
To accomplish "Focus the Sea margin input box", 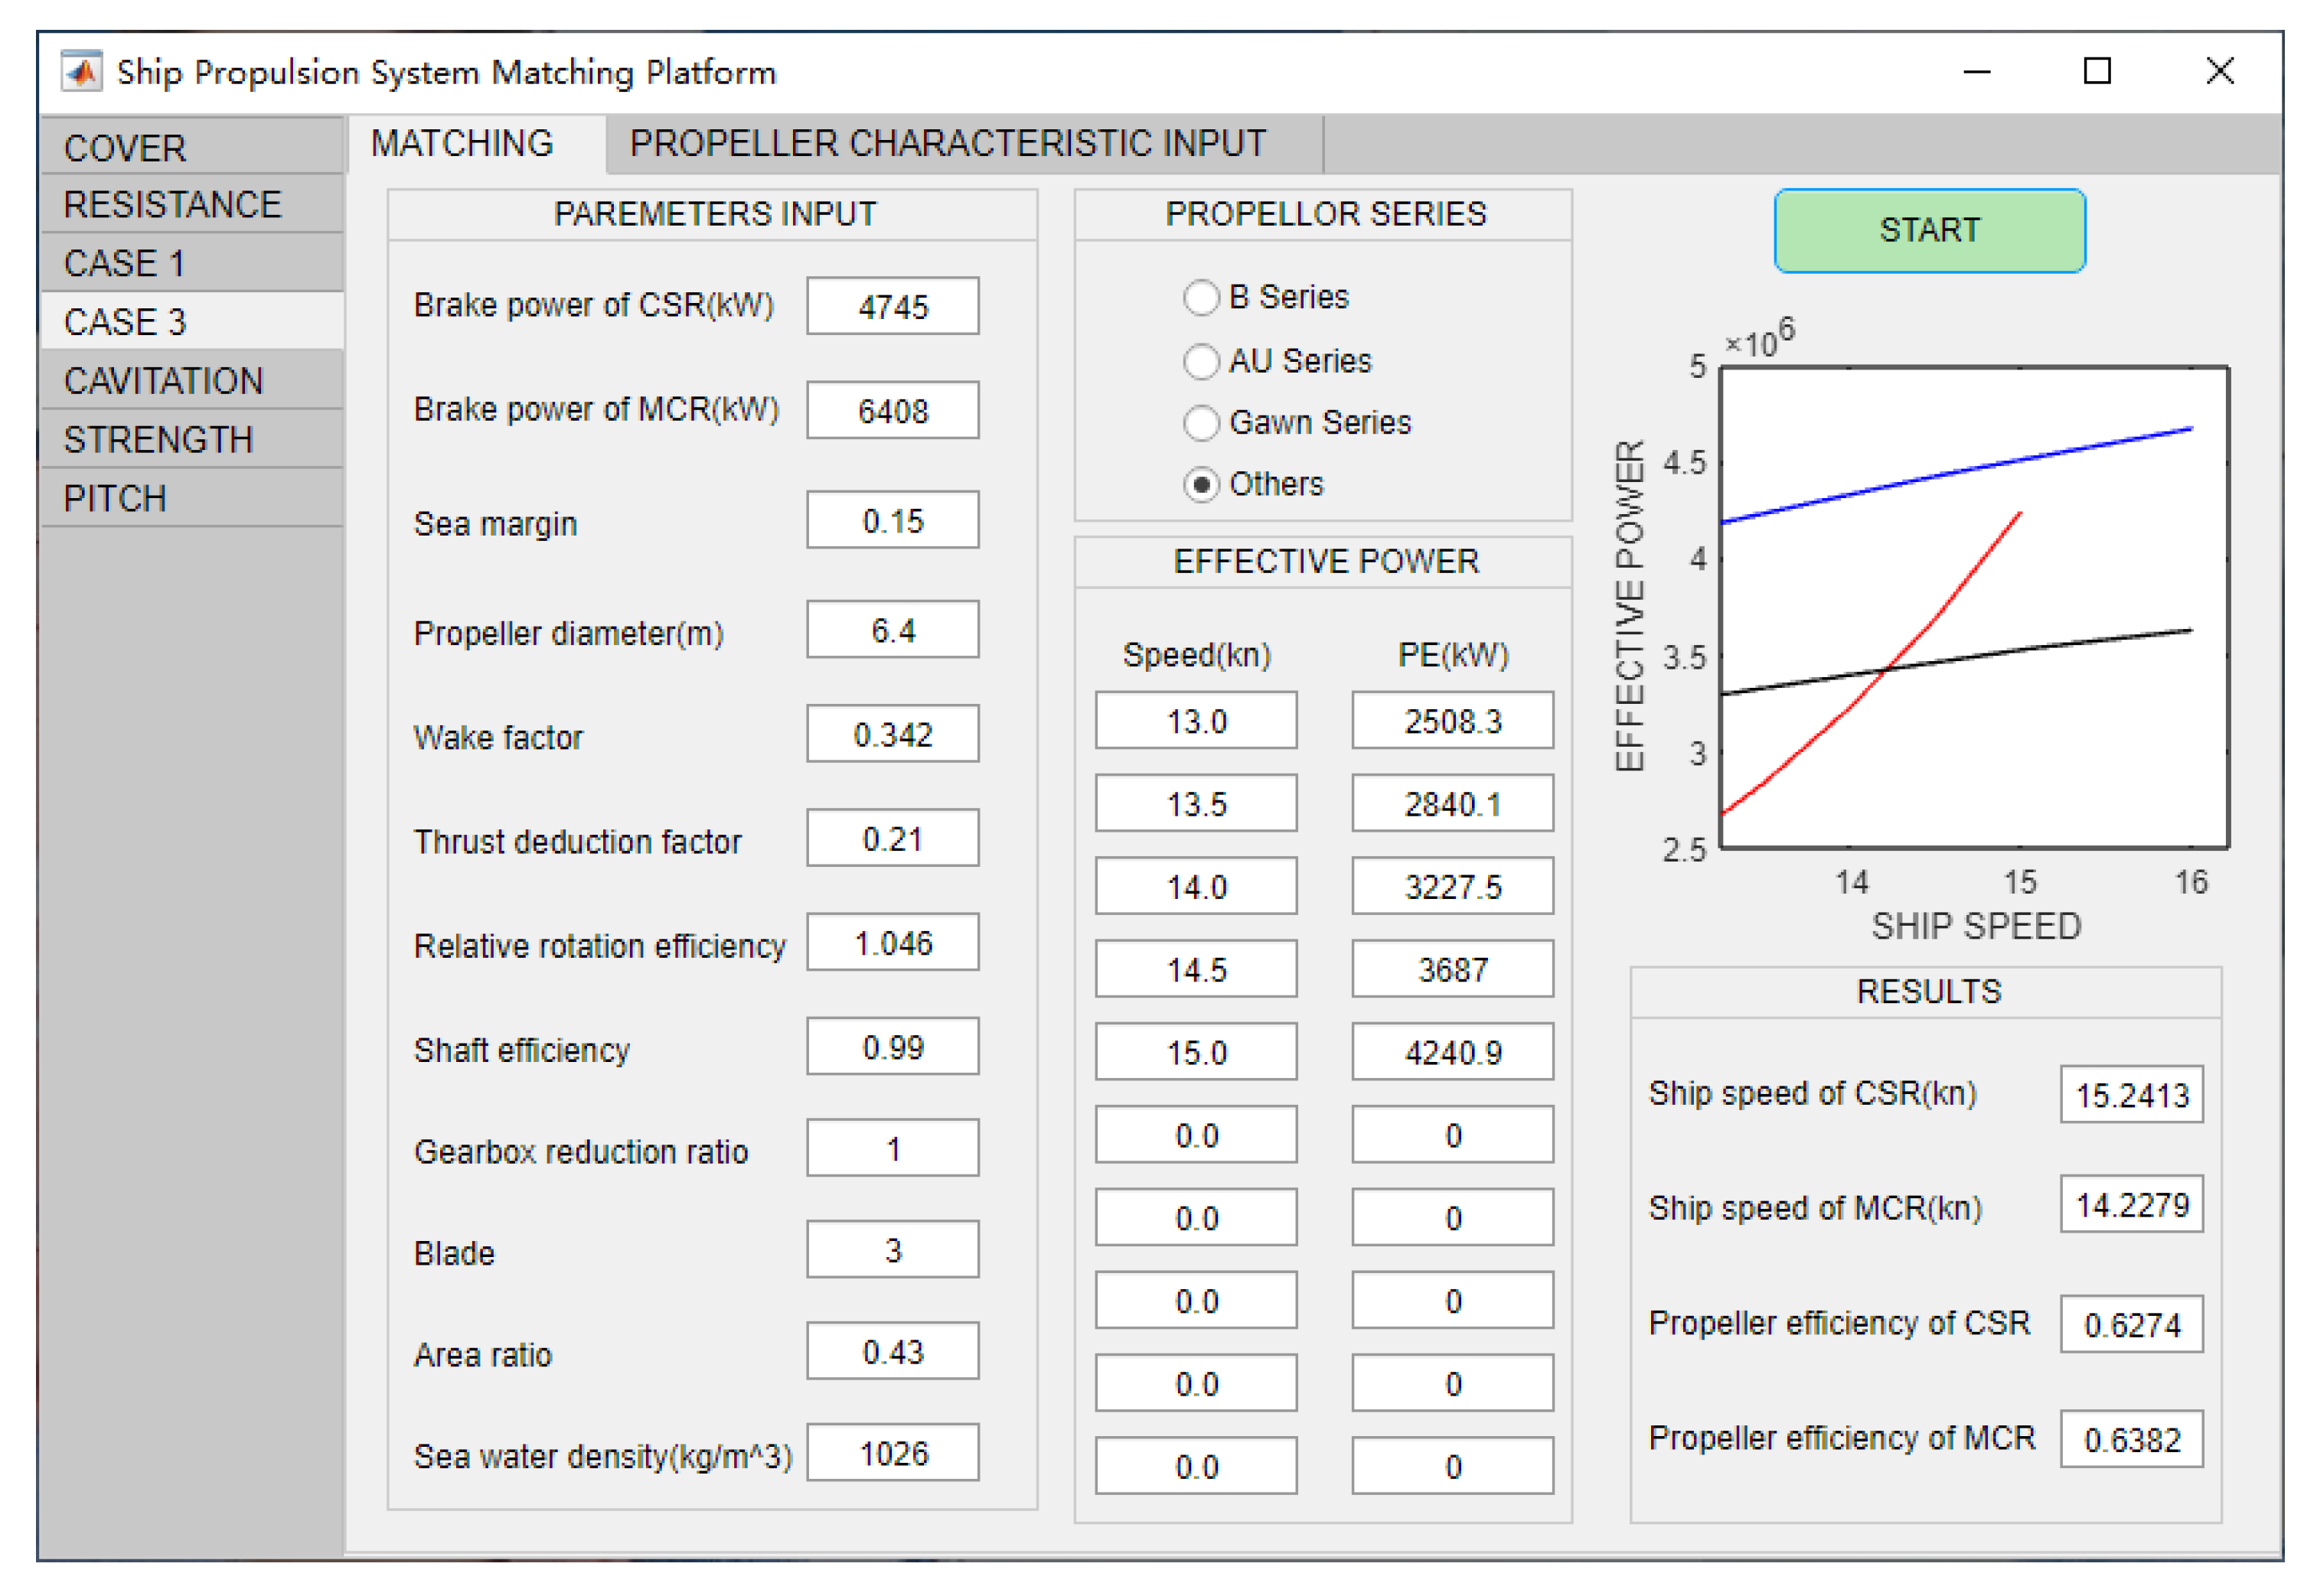I will point(893,521).
